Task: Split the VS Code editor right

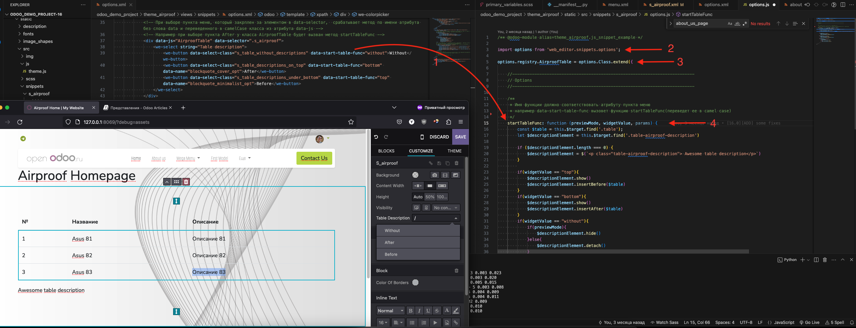Action: [843, 5]
